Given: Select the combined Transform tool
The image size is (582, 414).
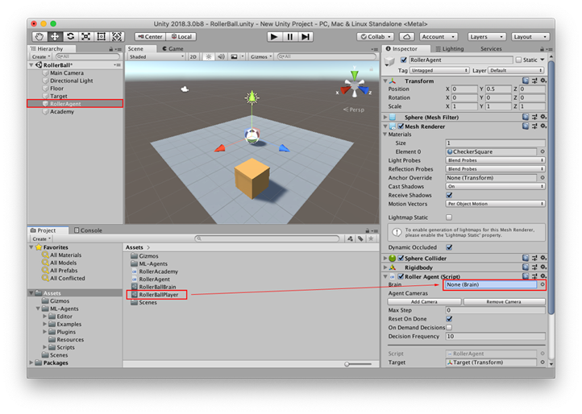Looking at the screenshot, I should pos(117,36).
